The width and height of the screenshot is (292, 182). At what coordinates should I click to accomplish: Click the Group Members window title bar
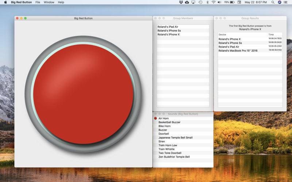coord(183,18)
